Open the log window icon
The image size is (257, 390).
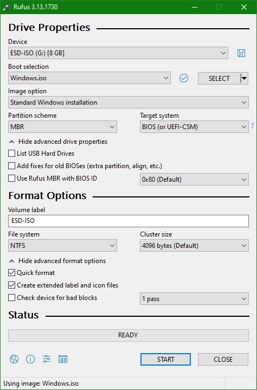[x=63, y=359]
